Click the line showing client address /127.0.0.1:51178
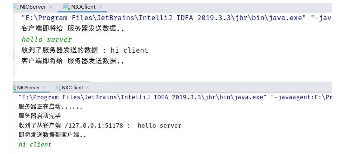 pos(100,125)
